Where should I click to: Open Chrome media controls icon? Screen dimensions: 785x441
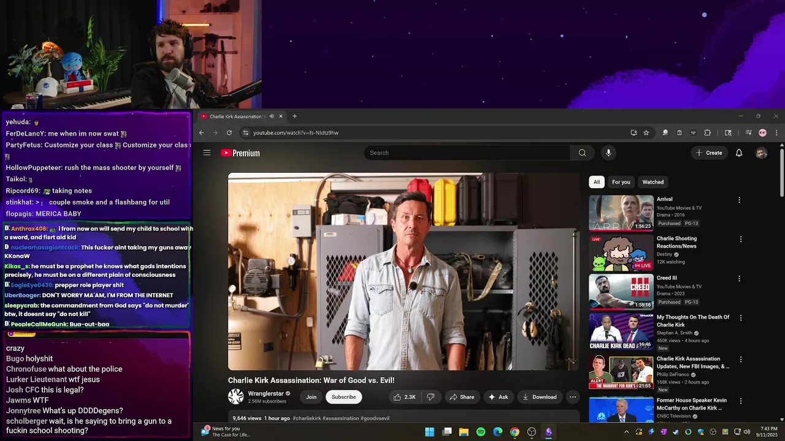pyautogui.click(x=748, y=132)
